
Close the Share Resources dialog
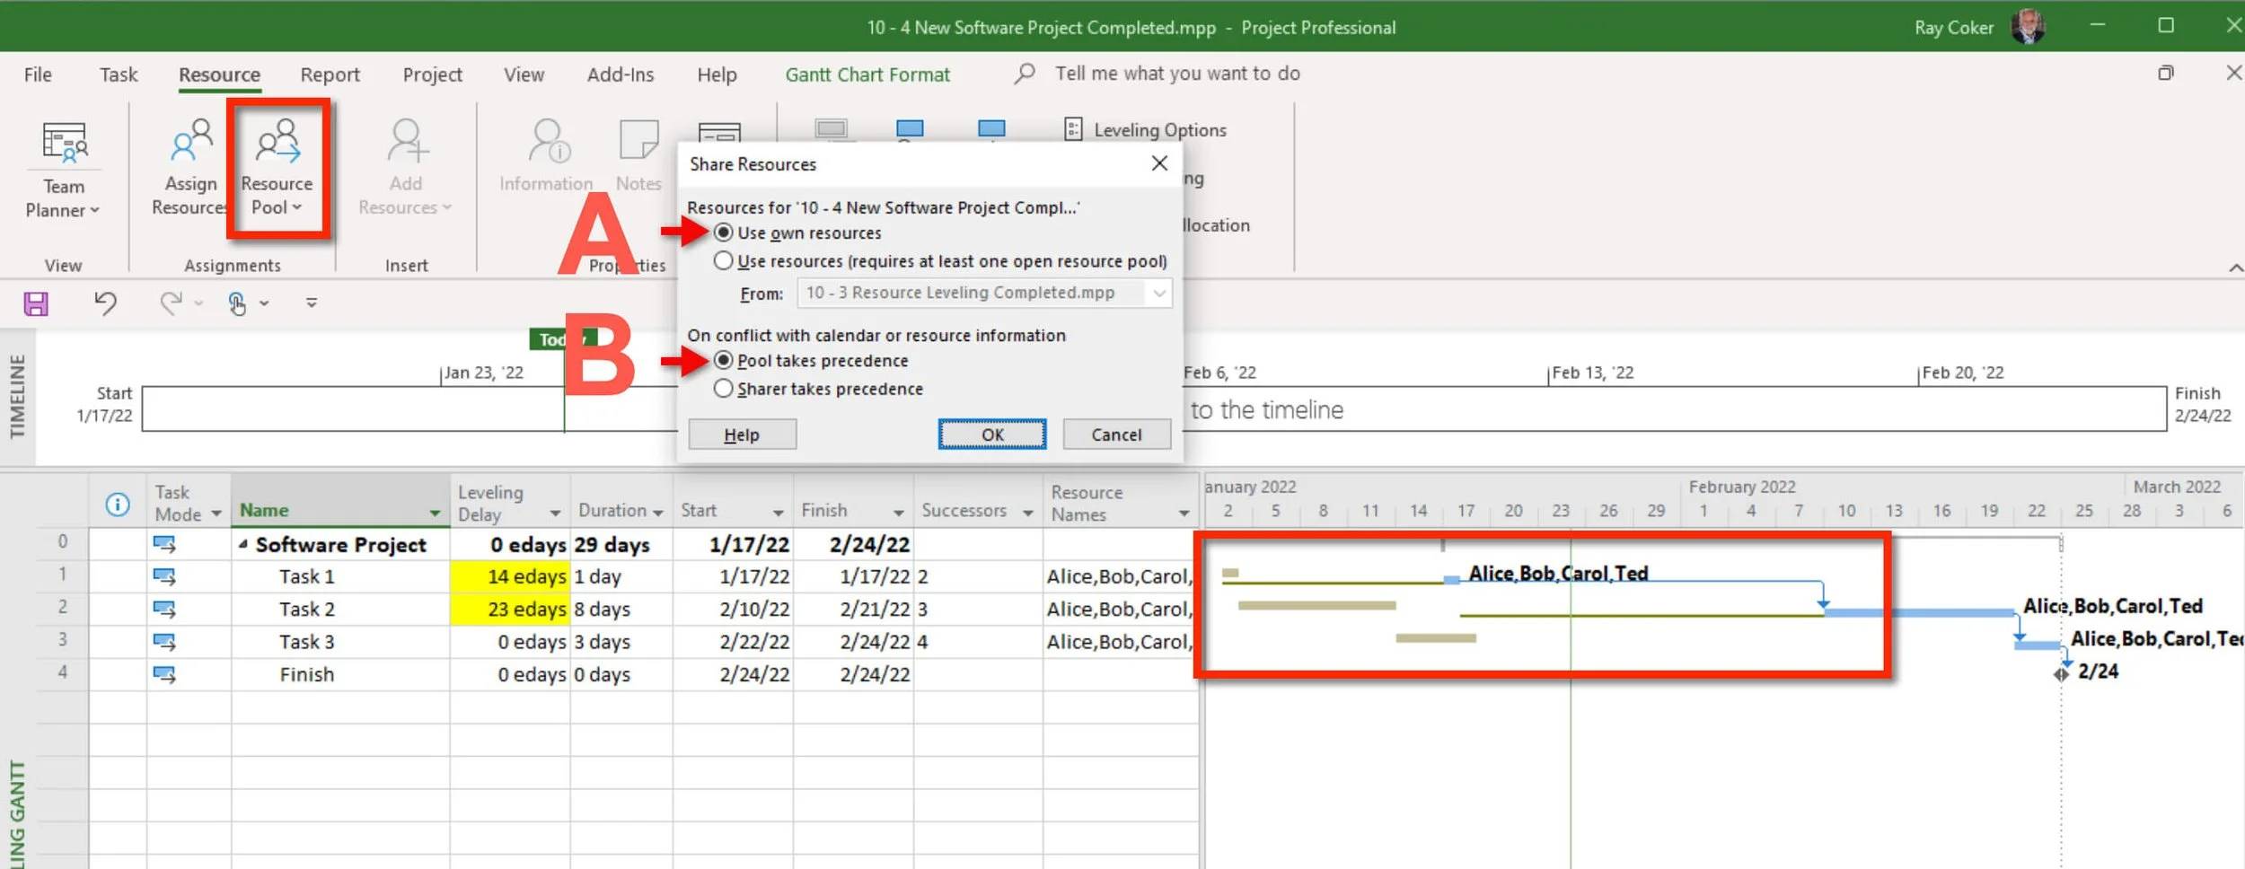(1159, 163)
